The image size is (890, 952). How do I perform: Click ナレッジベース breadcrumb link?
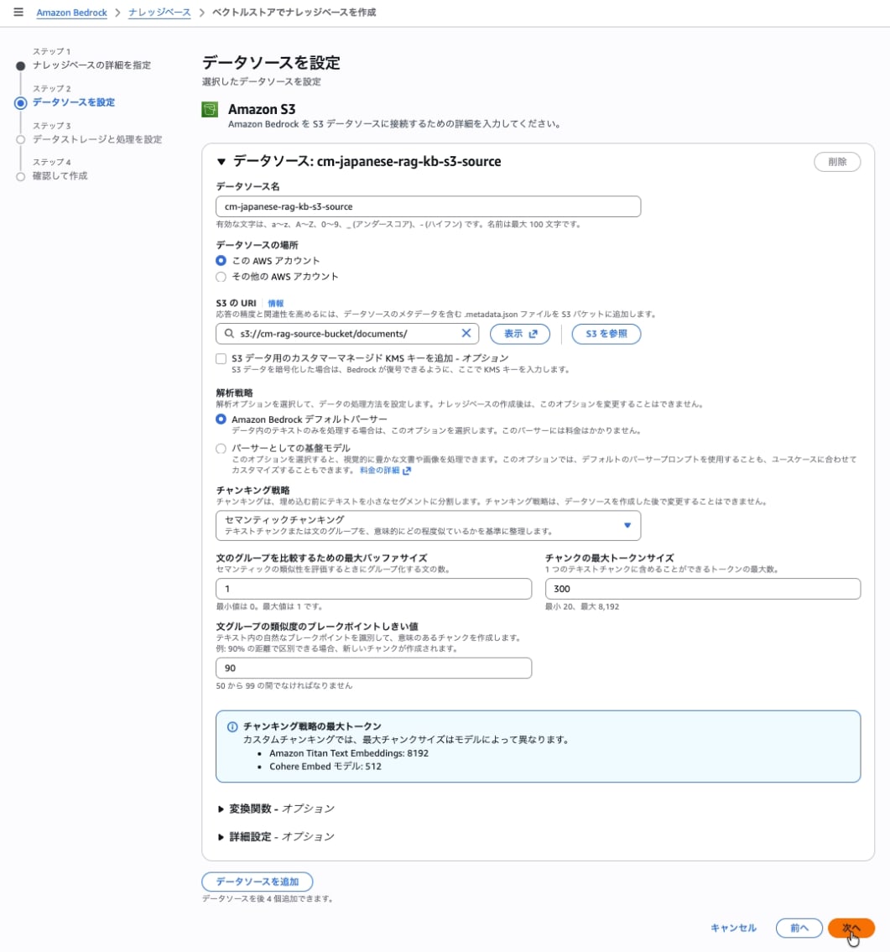click(x=159, y=13)
